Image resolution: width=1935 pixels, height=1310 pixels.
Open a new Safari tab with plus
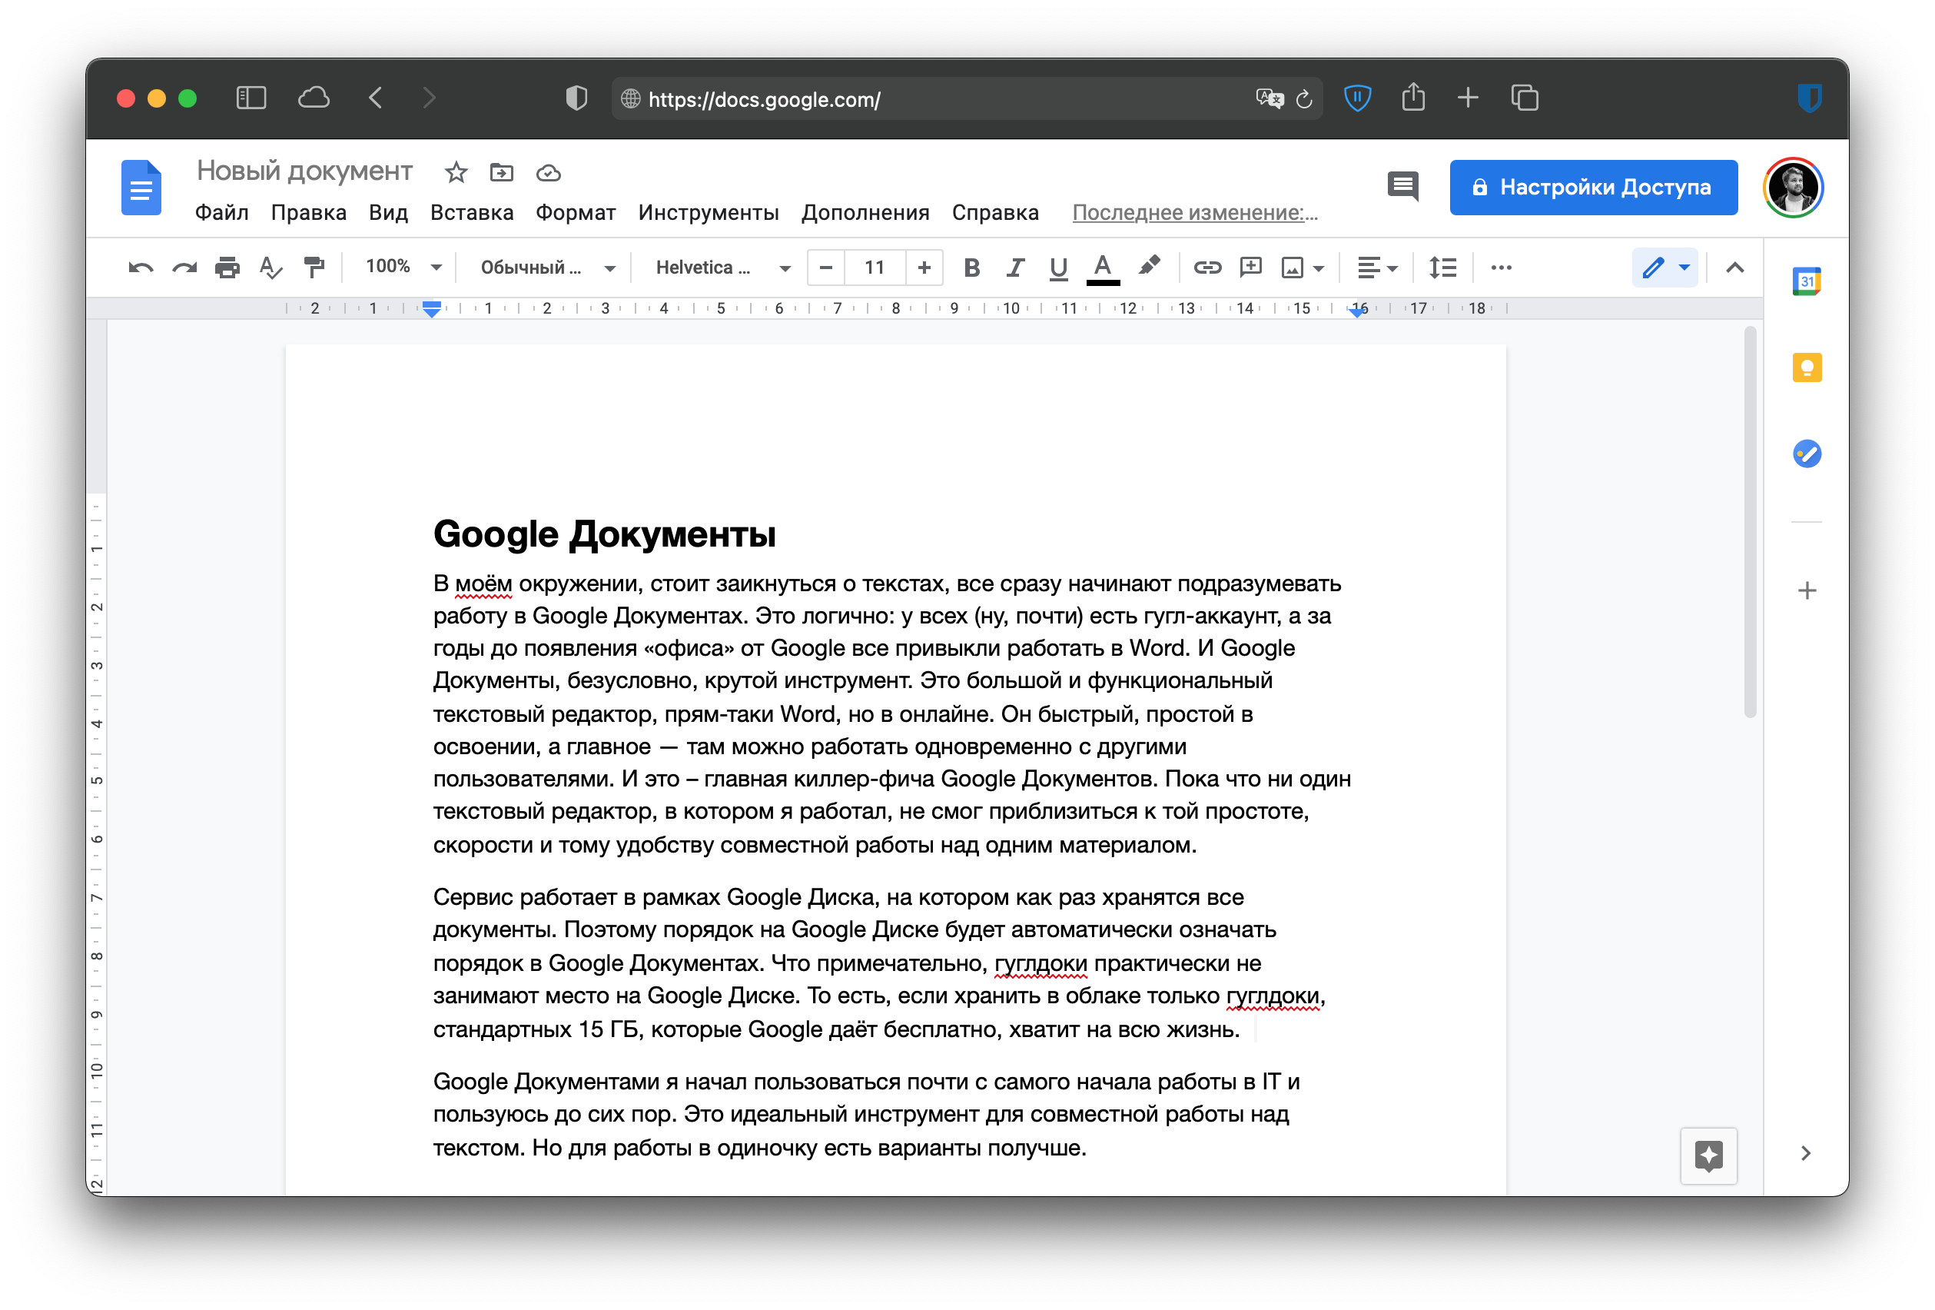1468,98
